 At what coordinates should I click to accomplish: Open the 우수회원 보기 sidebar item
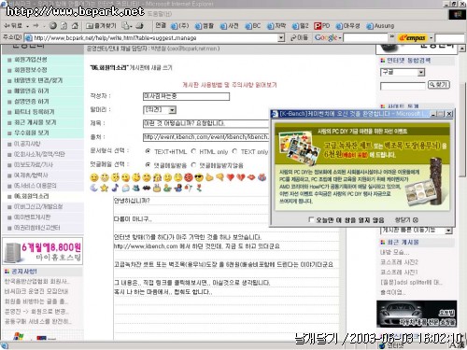pyautogui.click(x=32, y=133)
